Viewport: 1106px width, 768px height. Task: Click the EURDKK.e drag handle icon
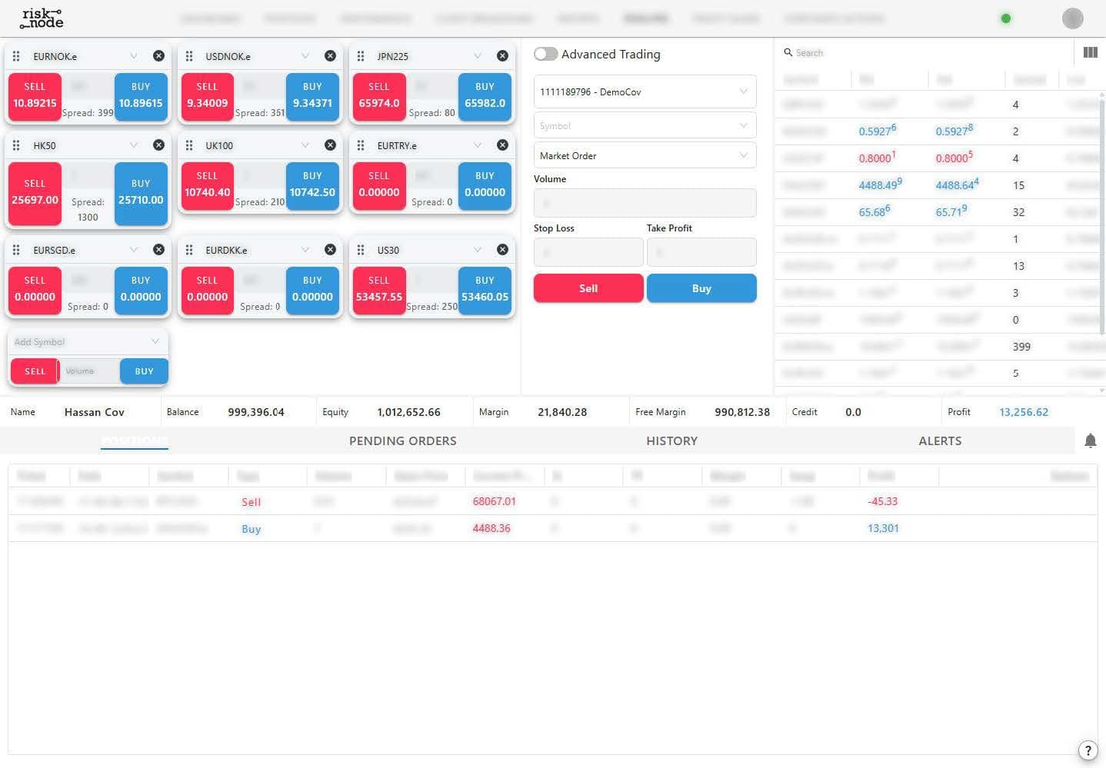[189, 250]
